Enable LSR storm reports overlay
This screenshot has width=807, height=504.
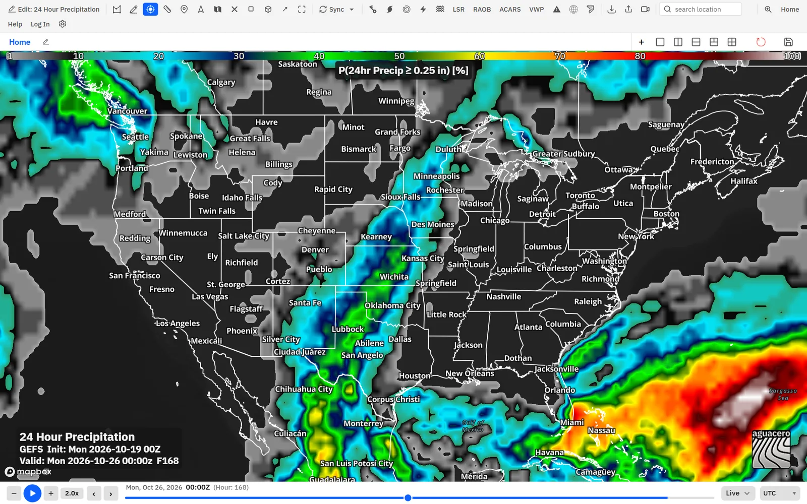click(x=458, y=9)
